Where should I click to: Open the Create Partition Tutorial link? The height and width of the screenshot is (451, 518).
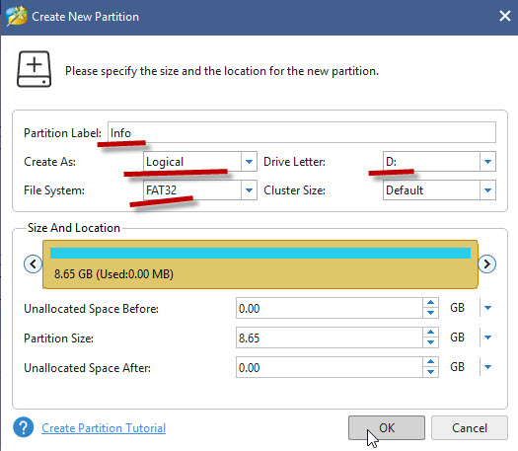tap(104, 428)
